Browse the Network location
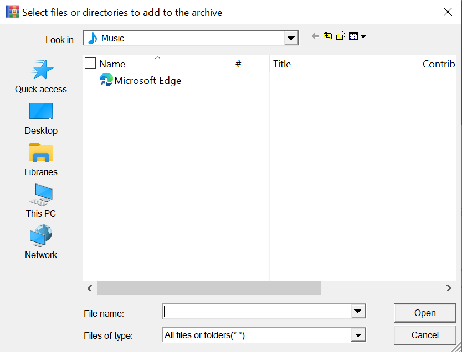This screenshot has width=462, height=352. tap(41, 242)
